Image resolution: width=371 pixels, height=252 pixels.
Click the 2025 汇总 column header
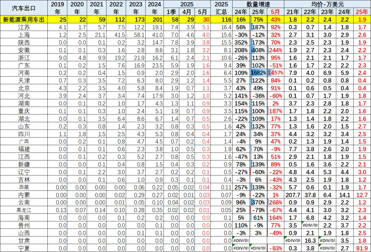click(222, 8)
